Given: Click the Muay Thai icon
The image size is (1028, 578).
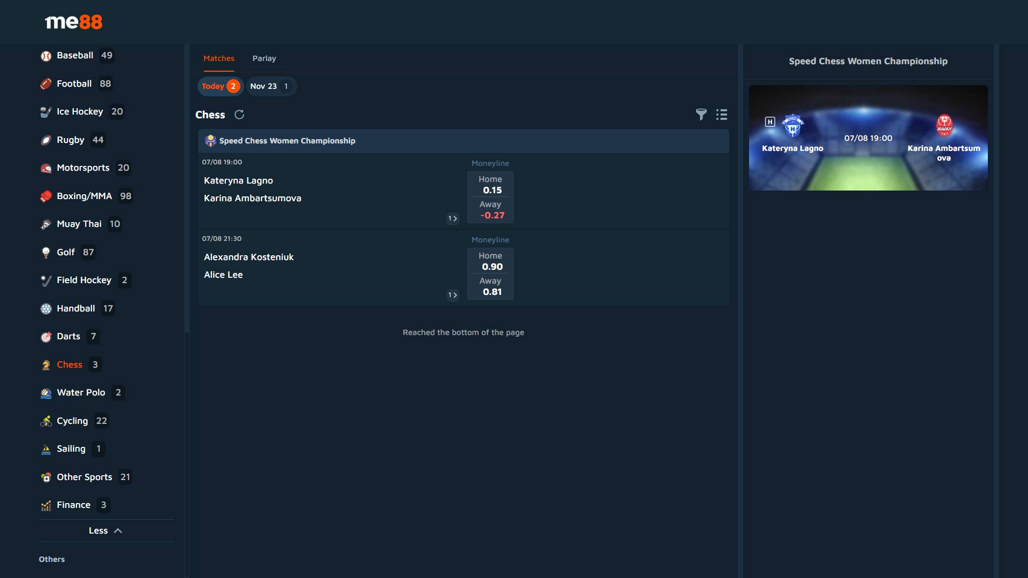Looking at the screenshot, I should [46, 224].
